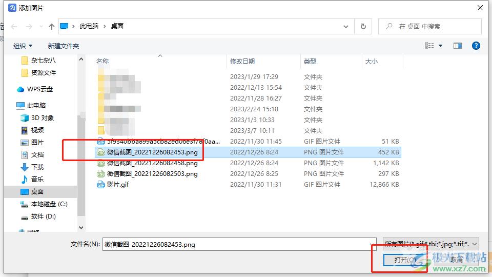Click GIF icon of 影片.gif
This screenshot has height=277, width=492.
click(101, 185)
